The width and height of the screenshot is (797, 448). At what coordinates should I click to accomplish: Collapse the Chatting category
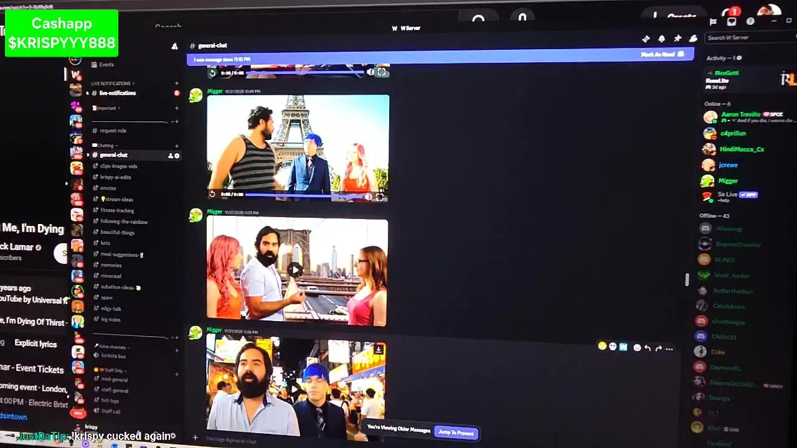[x=105, y=145]
